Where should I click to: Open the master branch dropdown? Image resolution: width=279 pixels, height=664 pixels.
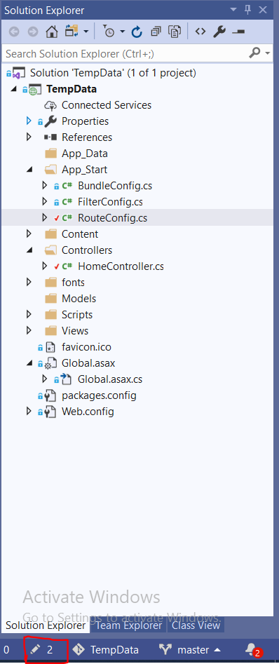190,649
